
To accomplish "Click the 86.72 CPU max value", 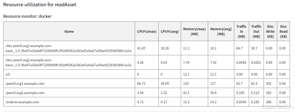I will 141,83.
